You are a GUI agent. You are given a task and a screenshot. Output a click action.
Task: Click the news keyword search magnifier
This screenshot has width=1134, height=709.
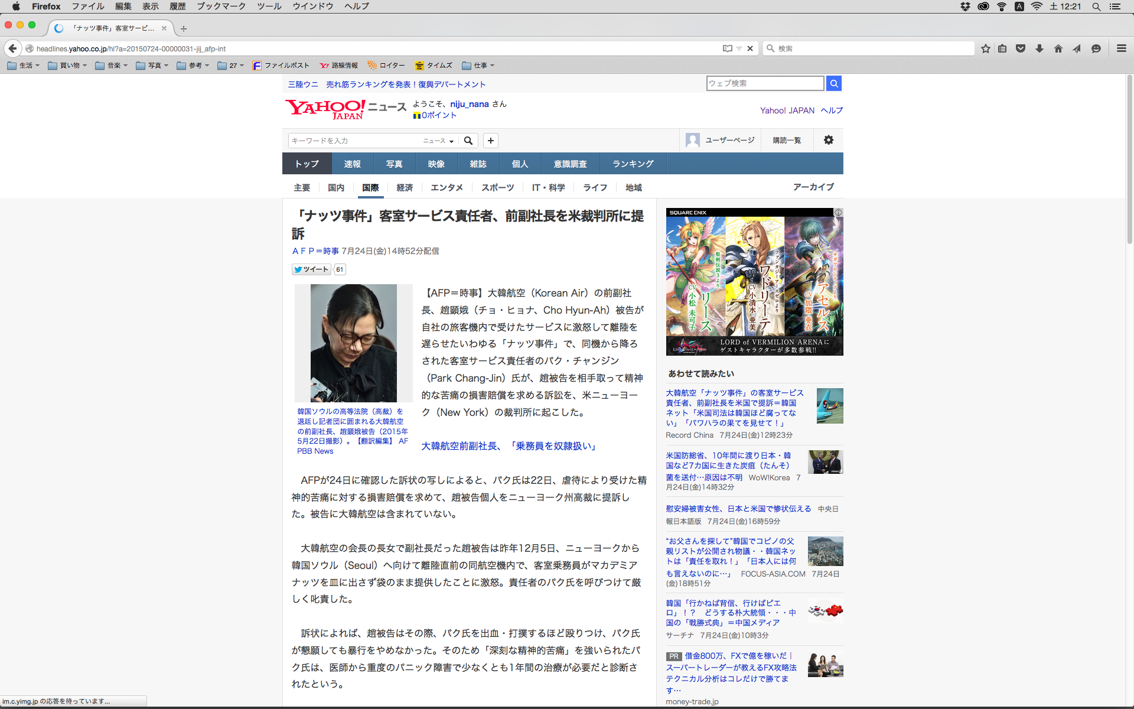point(468,141)
